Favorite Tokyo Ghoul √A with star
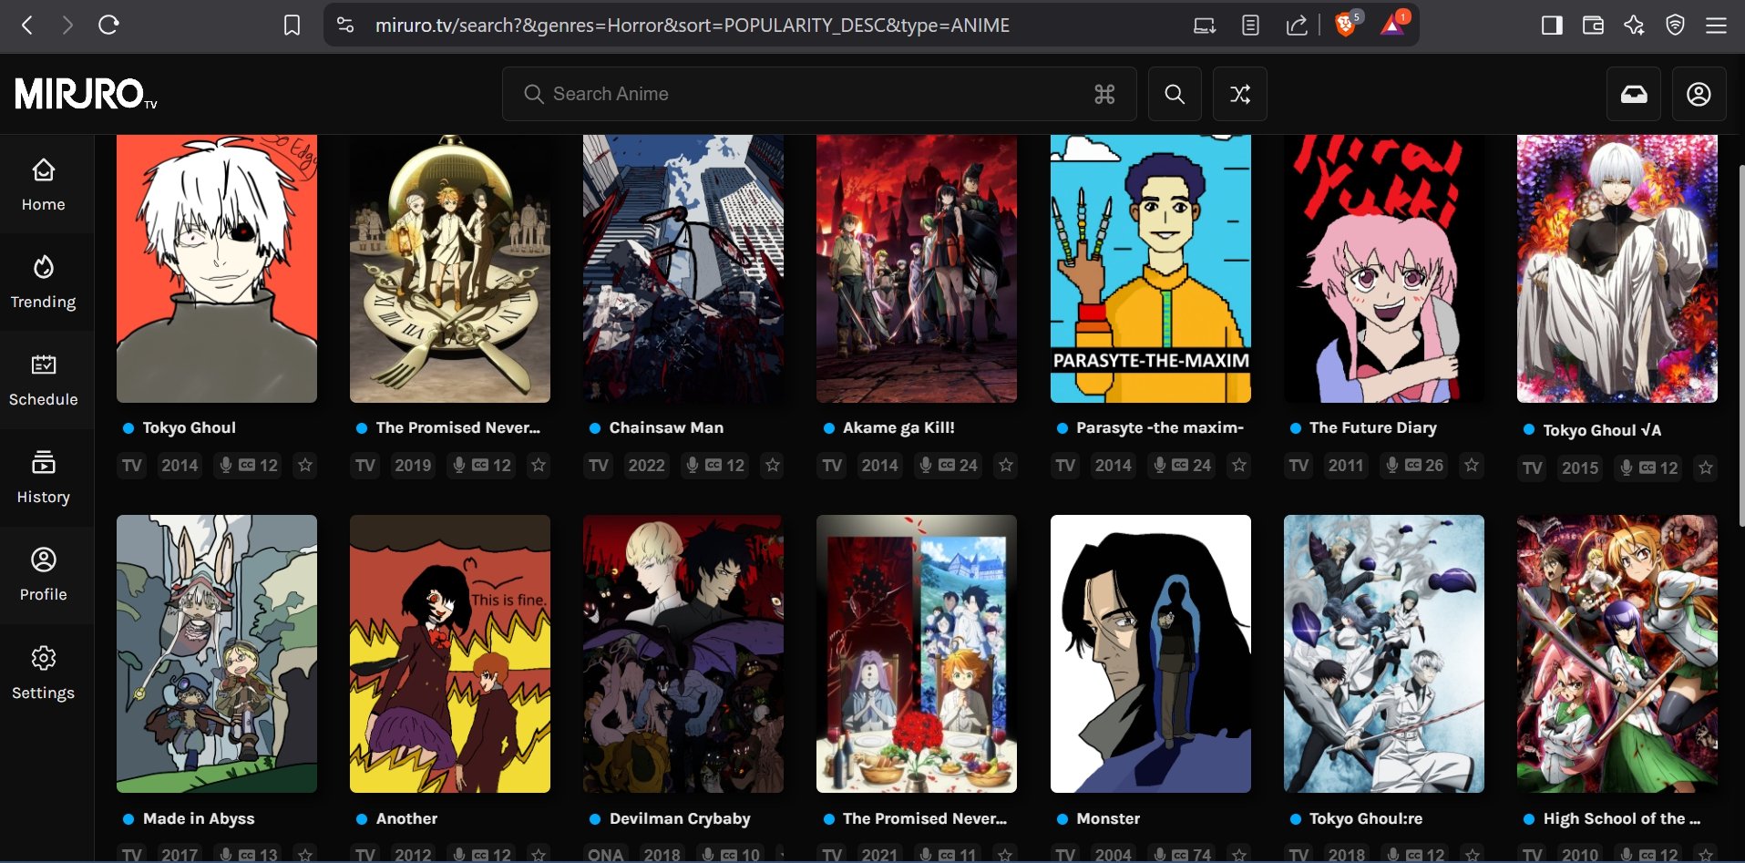The height and width of the screenshot is (863, 1745). pos(1706,467)
